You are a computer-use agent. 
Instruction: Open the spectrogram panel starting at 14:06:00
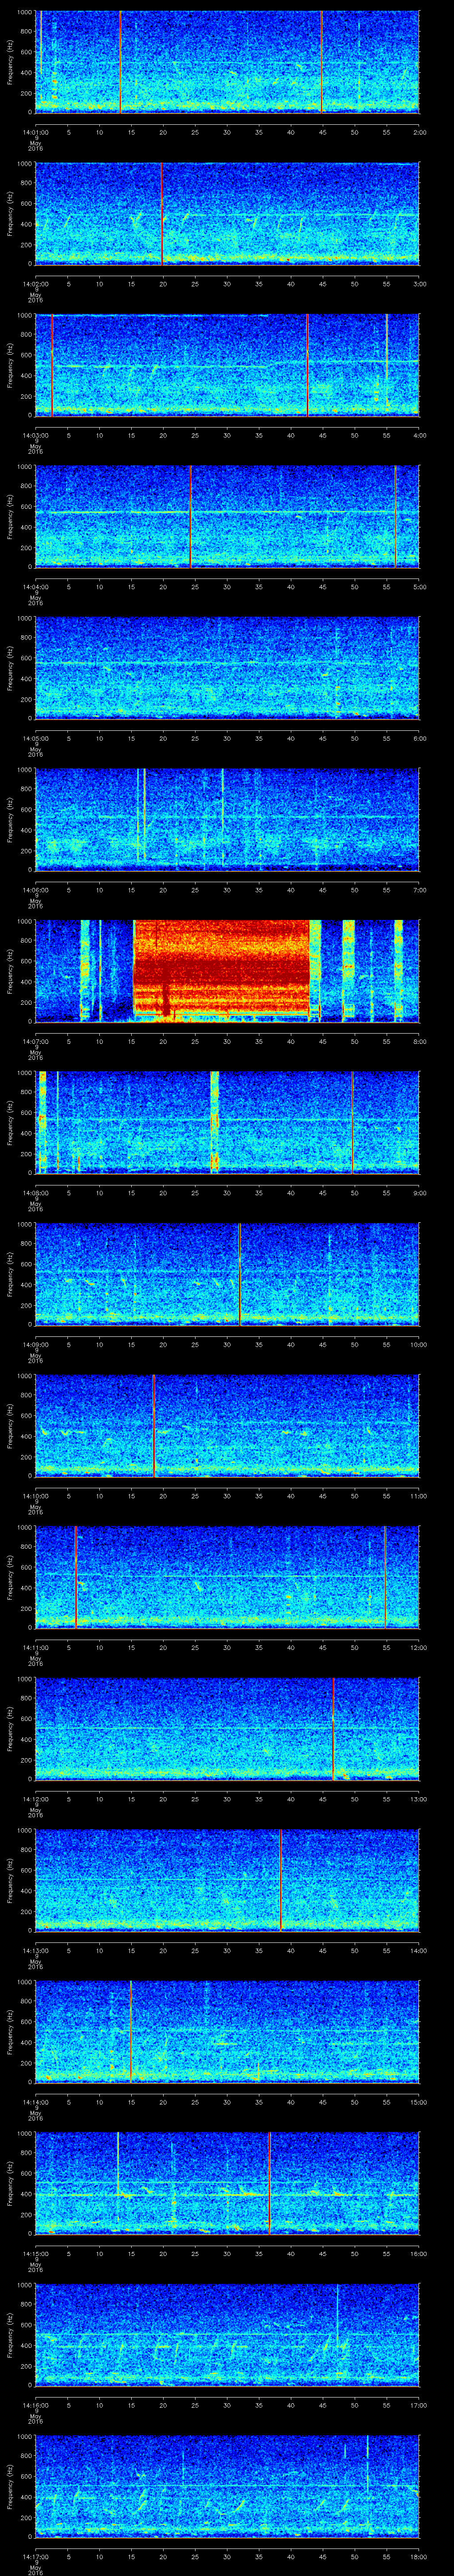pos(227,819)
